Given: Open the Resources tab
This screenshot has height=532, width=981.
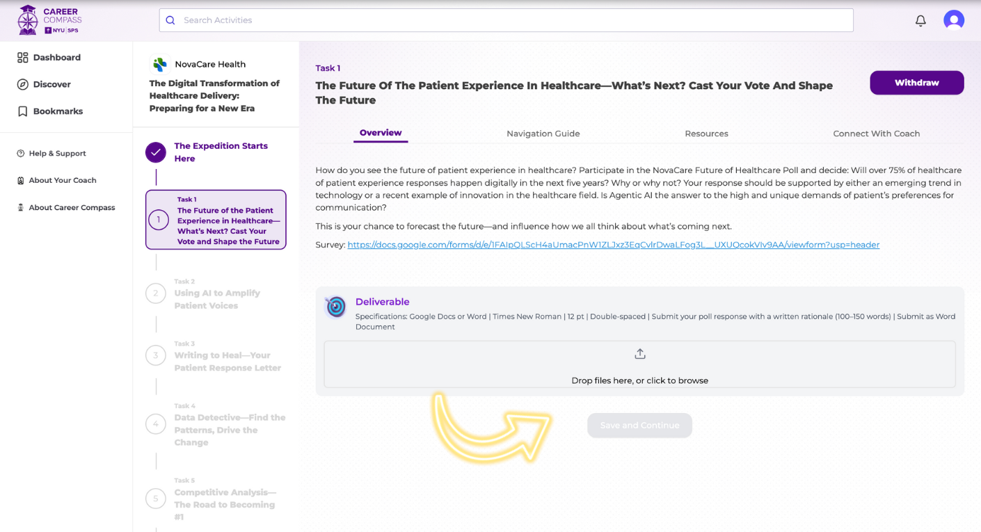Looking at the screenshot, I should tap(706, 134).
